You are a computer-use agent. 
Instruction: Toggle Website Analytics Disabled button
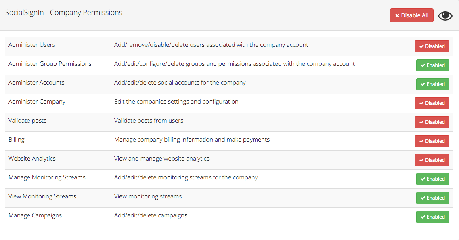coord(432,160)
